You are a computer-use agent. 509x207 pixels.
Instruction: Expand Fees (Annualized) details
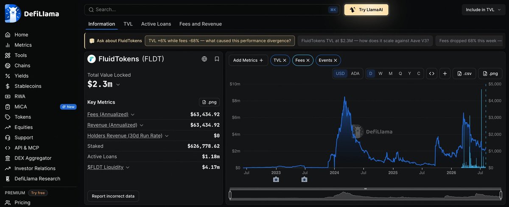pos(133,115)
